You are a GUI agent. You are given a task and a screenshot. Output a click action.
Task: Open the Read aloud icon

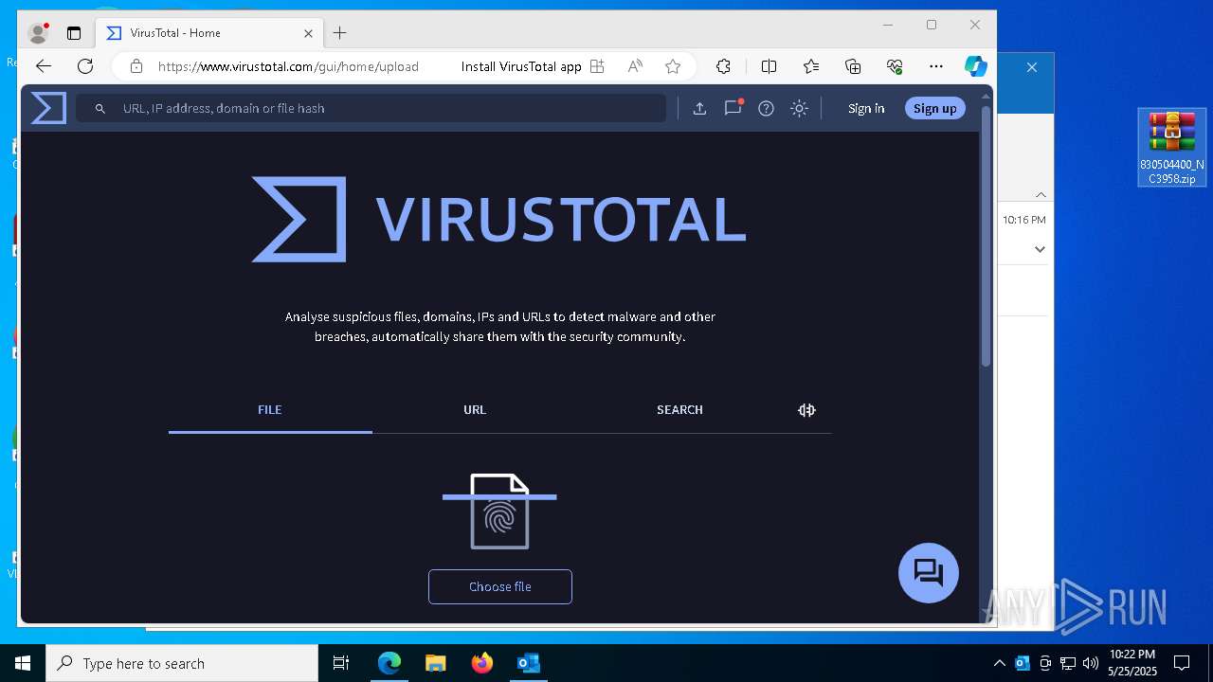click(x=635, y=66)
